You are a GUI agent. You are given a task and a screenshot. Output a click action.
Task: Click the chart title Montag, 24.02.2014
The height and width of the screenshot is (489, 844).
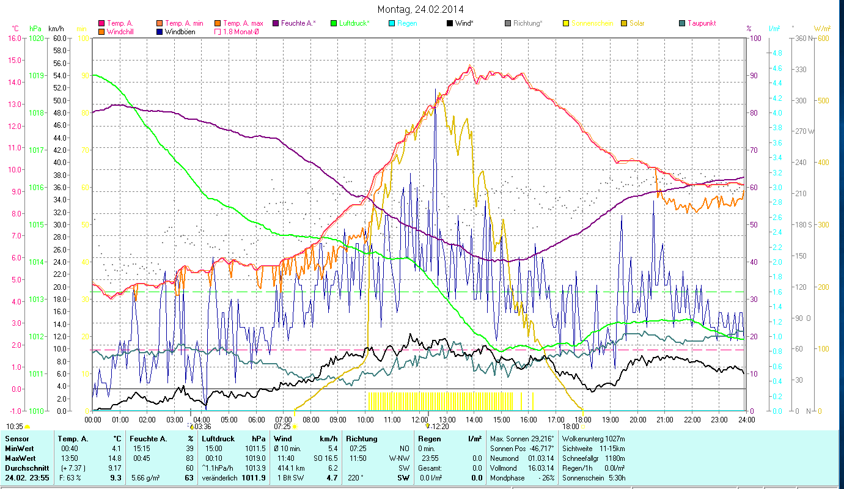tap(420, 9)
